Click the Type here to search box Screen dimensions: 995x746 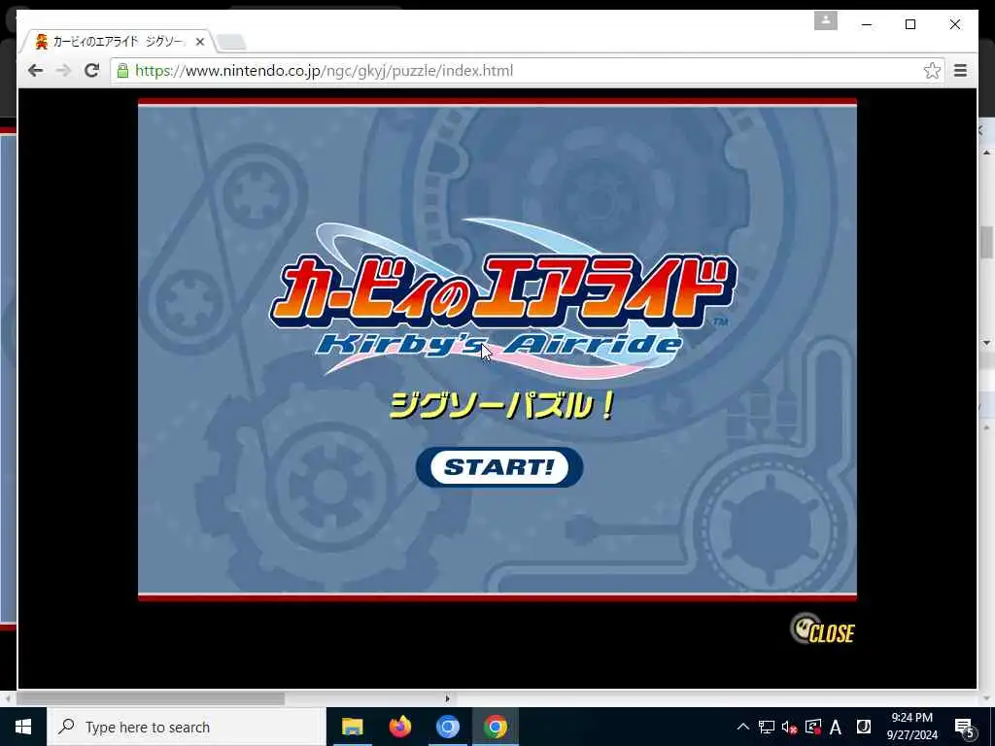pyautogui.click(x=186, y=727)
